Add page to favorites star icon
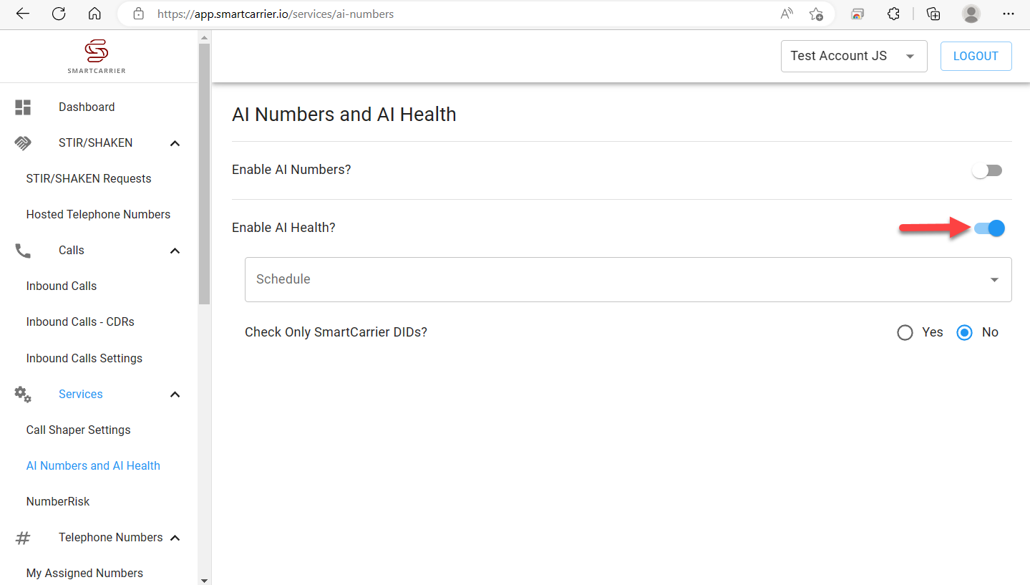The image size is (1030, 585). 816,14
